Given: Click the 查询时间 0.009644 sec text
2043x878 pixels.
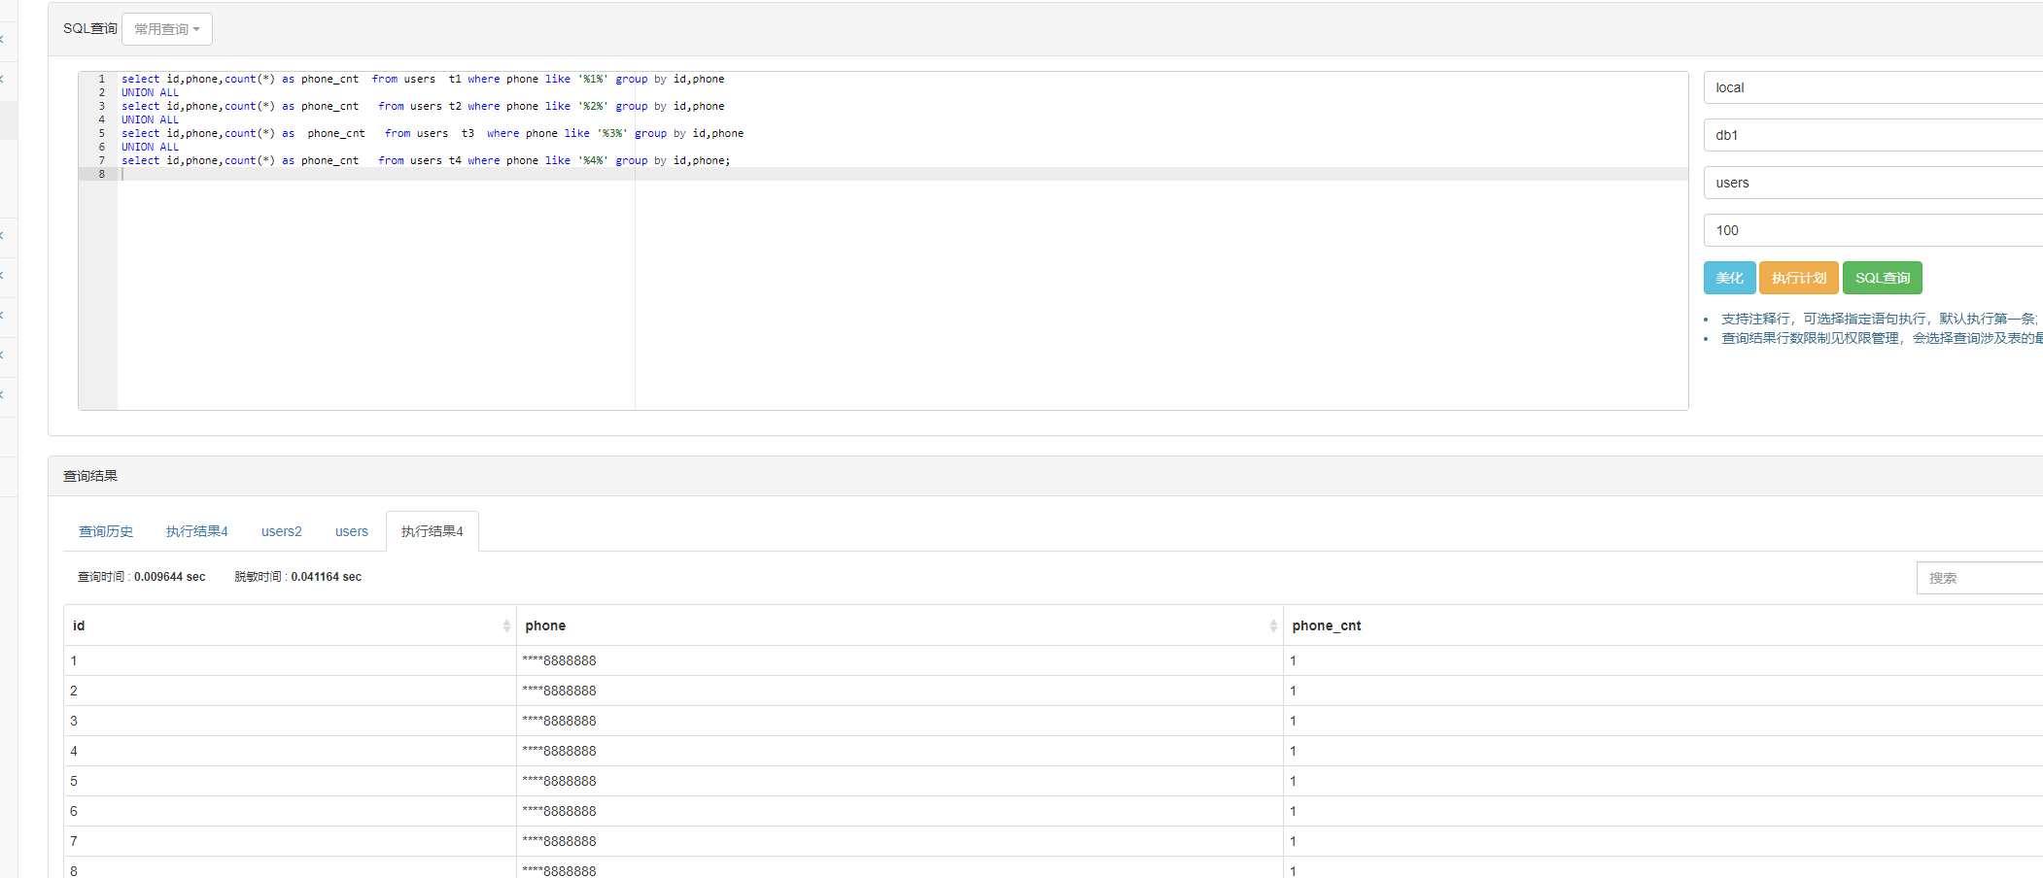Looking at the screenshot, I should pos(142,577).
